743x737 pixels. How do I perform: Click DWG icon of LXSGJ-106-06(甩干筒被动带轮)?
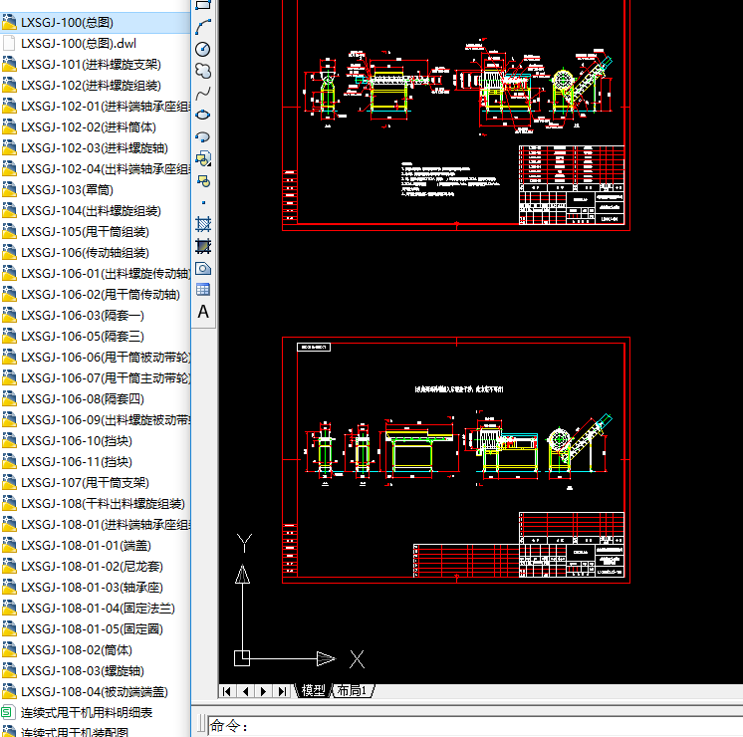pyautogui.click(x=9, y=357)
